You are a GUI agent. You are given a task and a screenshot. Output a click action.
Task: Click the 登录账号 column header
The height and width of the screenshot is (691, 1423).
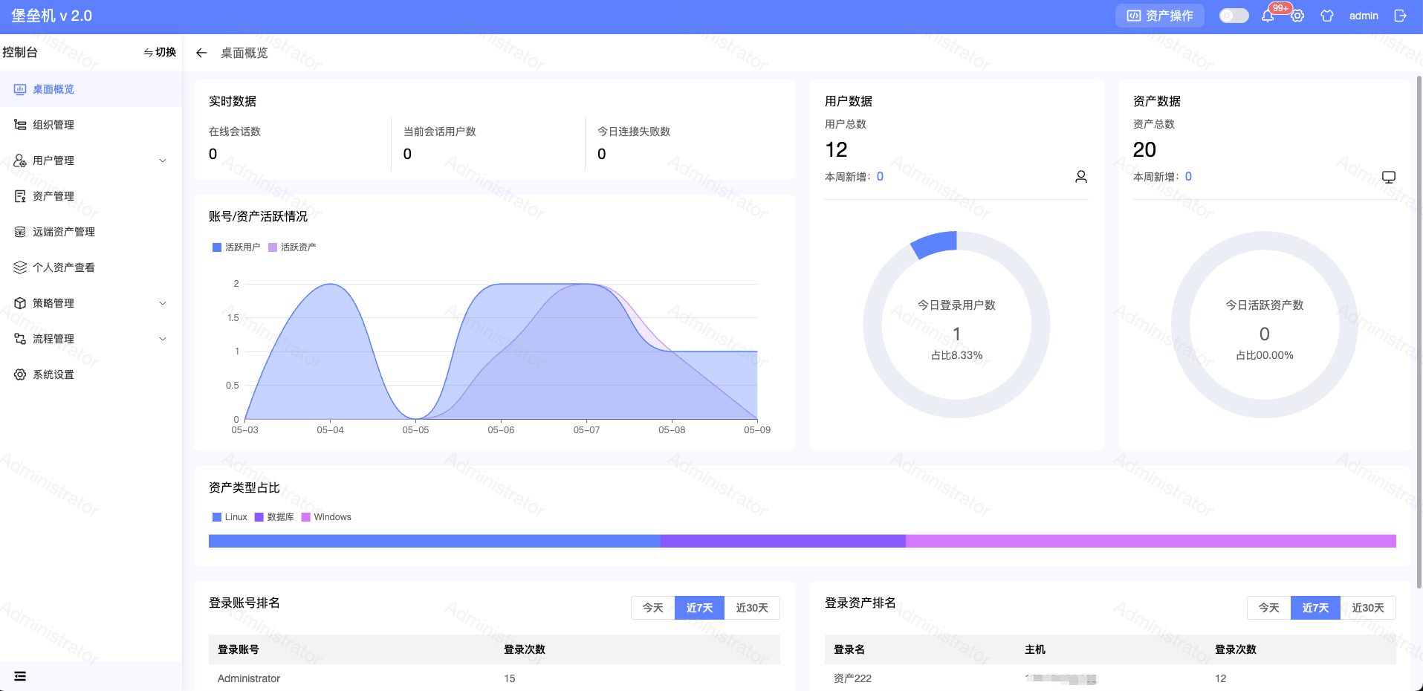click(x=239, y=649)
